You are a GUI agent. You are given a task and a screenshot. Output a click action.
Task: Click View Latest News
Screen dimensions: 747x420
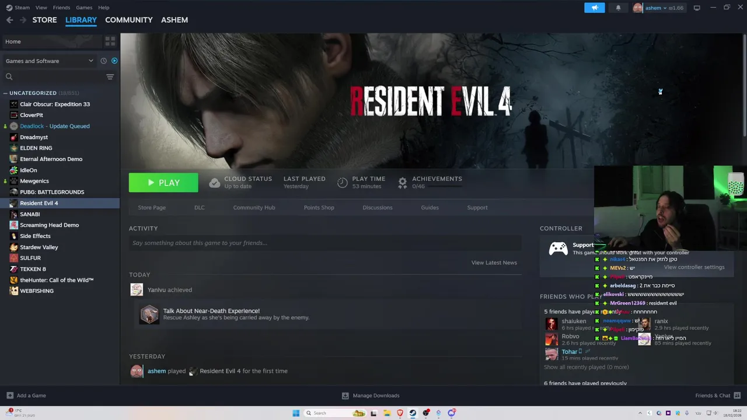494,262
